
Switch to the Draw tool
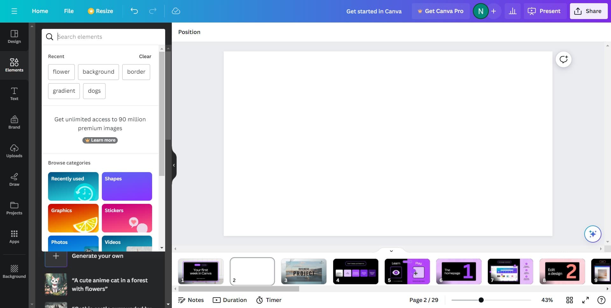[x=14, y=179]
